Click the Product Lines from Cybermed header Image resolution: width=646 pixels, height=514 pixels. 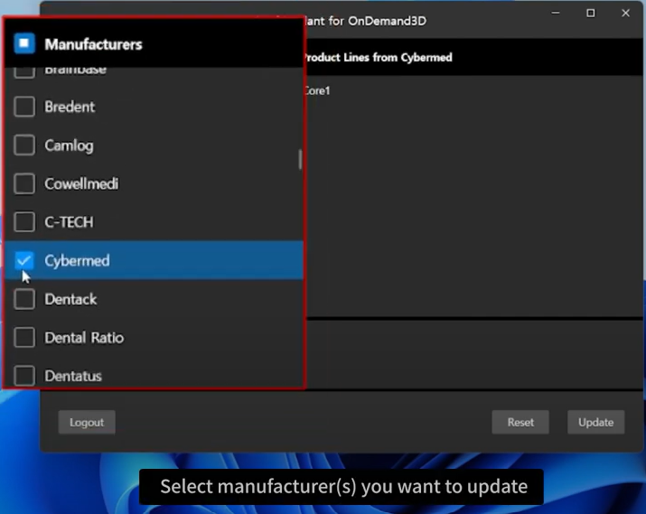pyautogui.click(x=378, y=57)
